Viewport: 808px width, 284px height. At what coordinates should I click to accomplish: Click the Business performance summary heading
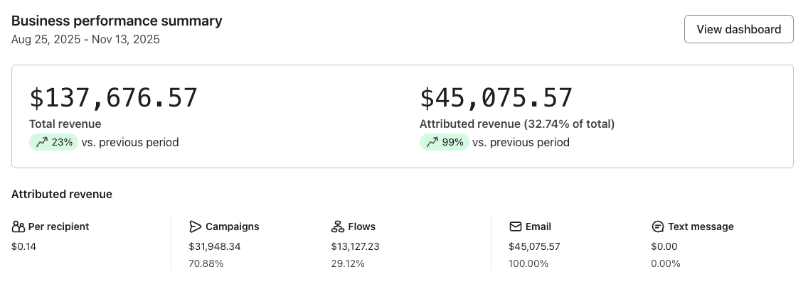click(x=117, y=21)
